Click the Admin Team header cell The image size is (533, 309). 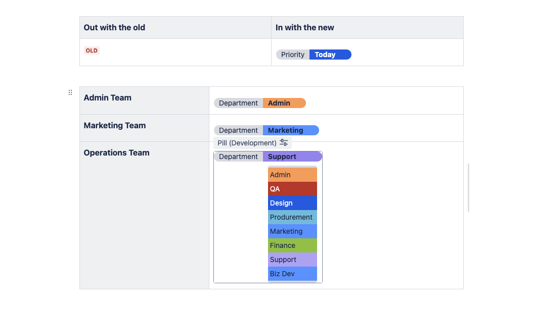click(x=107, y=97)
